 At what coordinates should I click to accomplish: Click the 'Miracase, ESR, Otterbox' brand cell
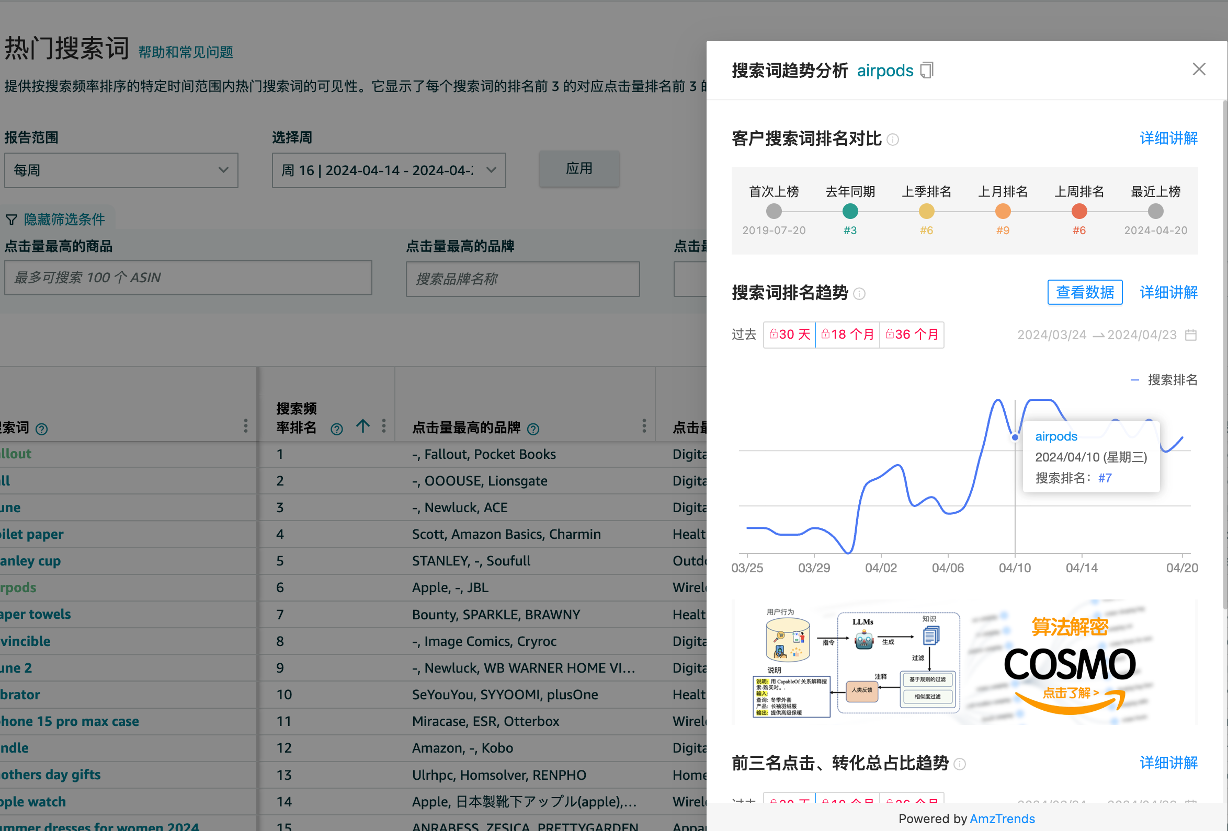tap(485, 721)
